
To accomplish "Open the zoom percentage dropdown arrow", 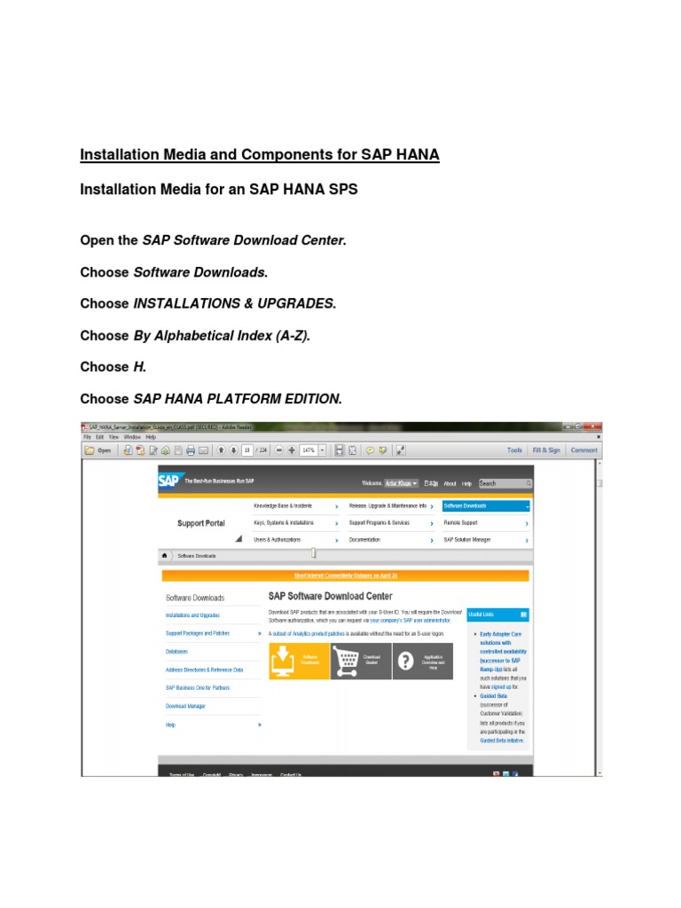I will tap(323, 450).
